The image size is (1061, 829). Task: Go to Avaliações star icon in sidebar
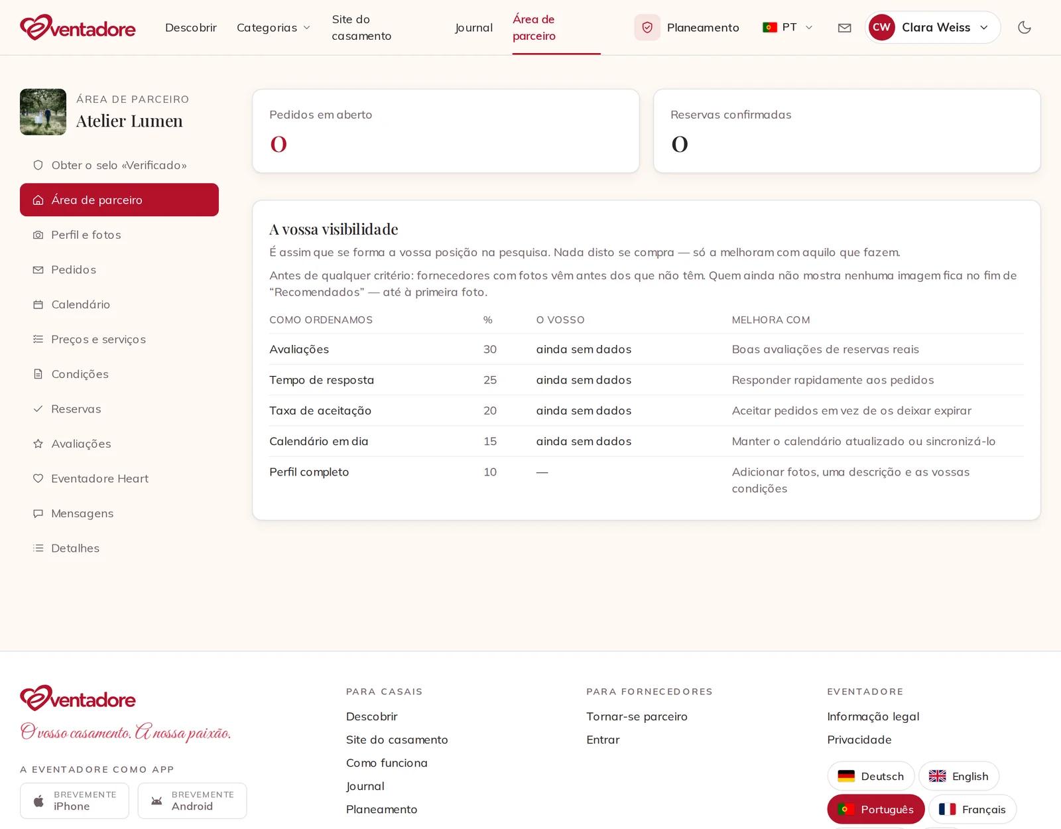point(38,444)
